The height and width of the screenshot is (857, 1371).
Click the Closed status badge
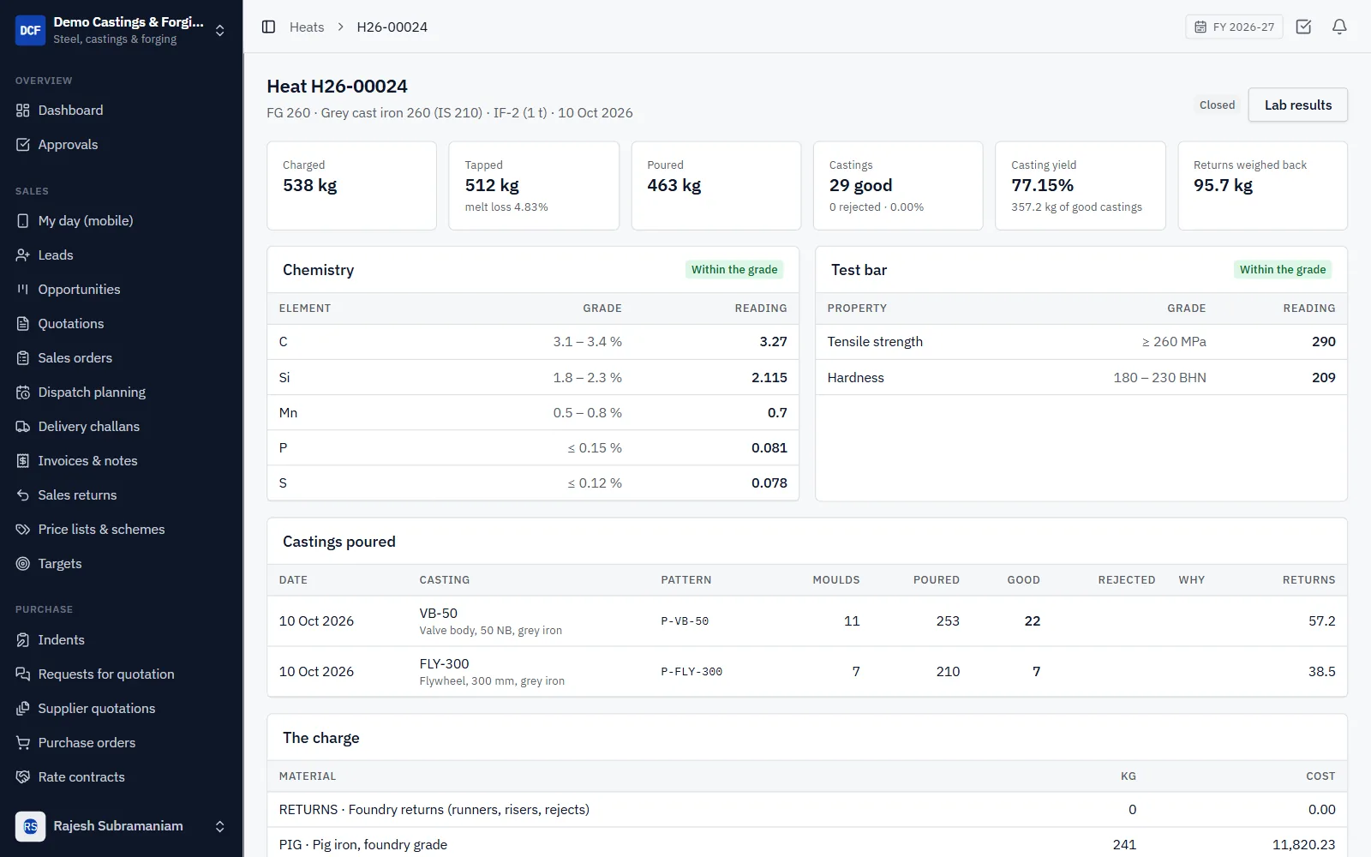point(1217,105)
